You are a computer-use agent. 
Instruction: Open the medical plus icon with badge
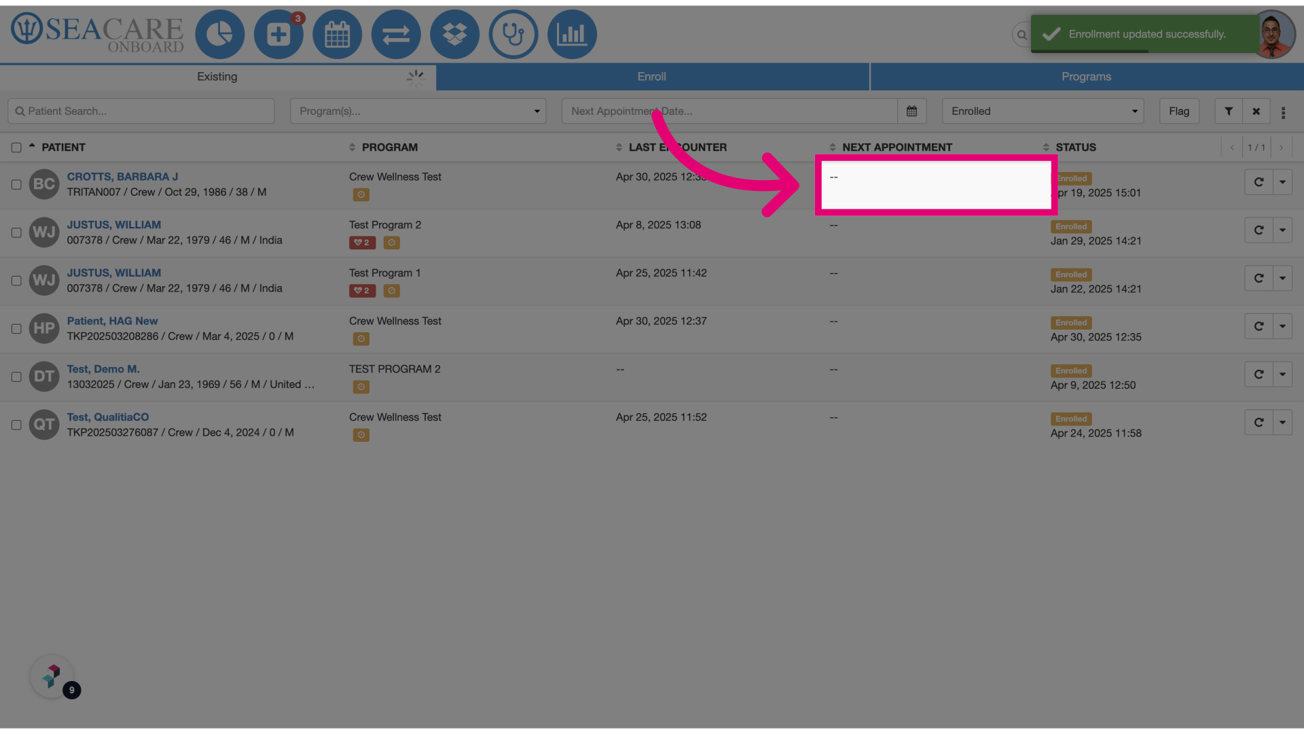pos(278,34)
